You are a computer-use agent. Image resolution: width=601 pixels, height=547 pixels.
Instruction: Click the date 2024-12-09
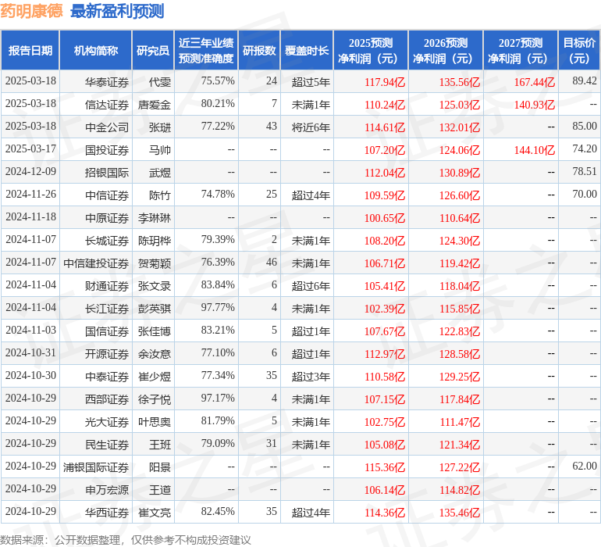(30, 171)
